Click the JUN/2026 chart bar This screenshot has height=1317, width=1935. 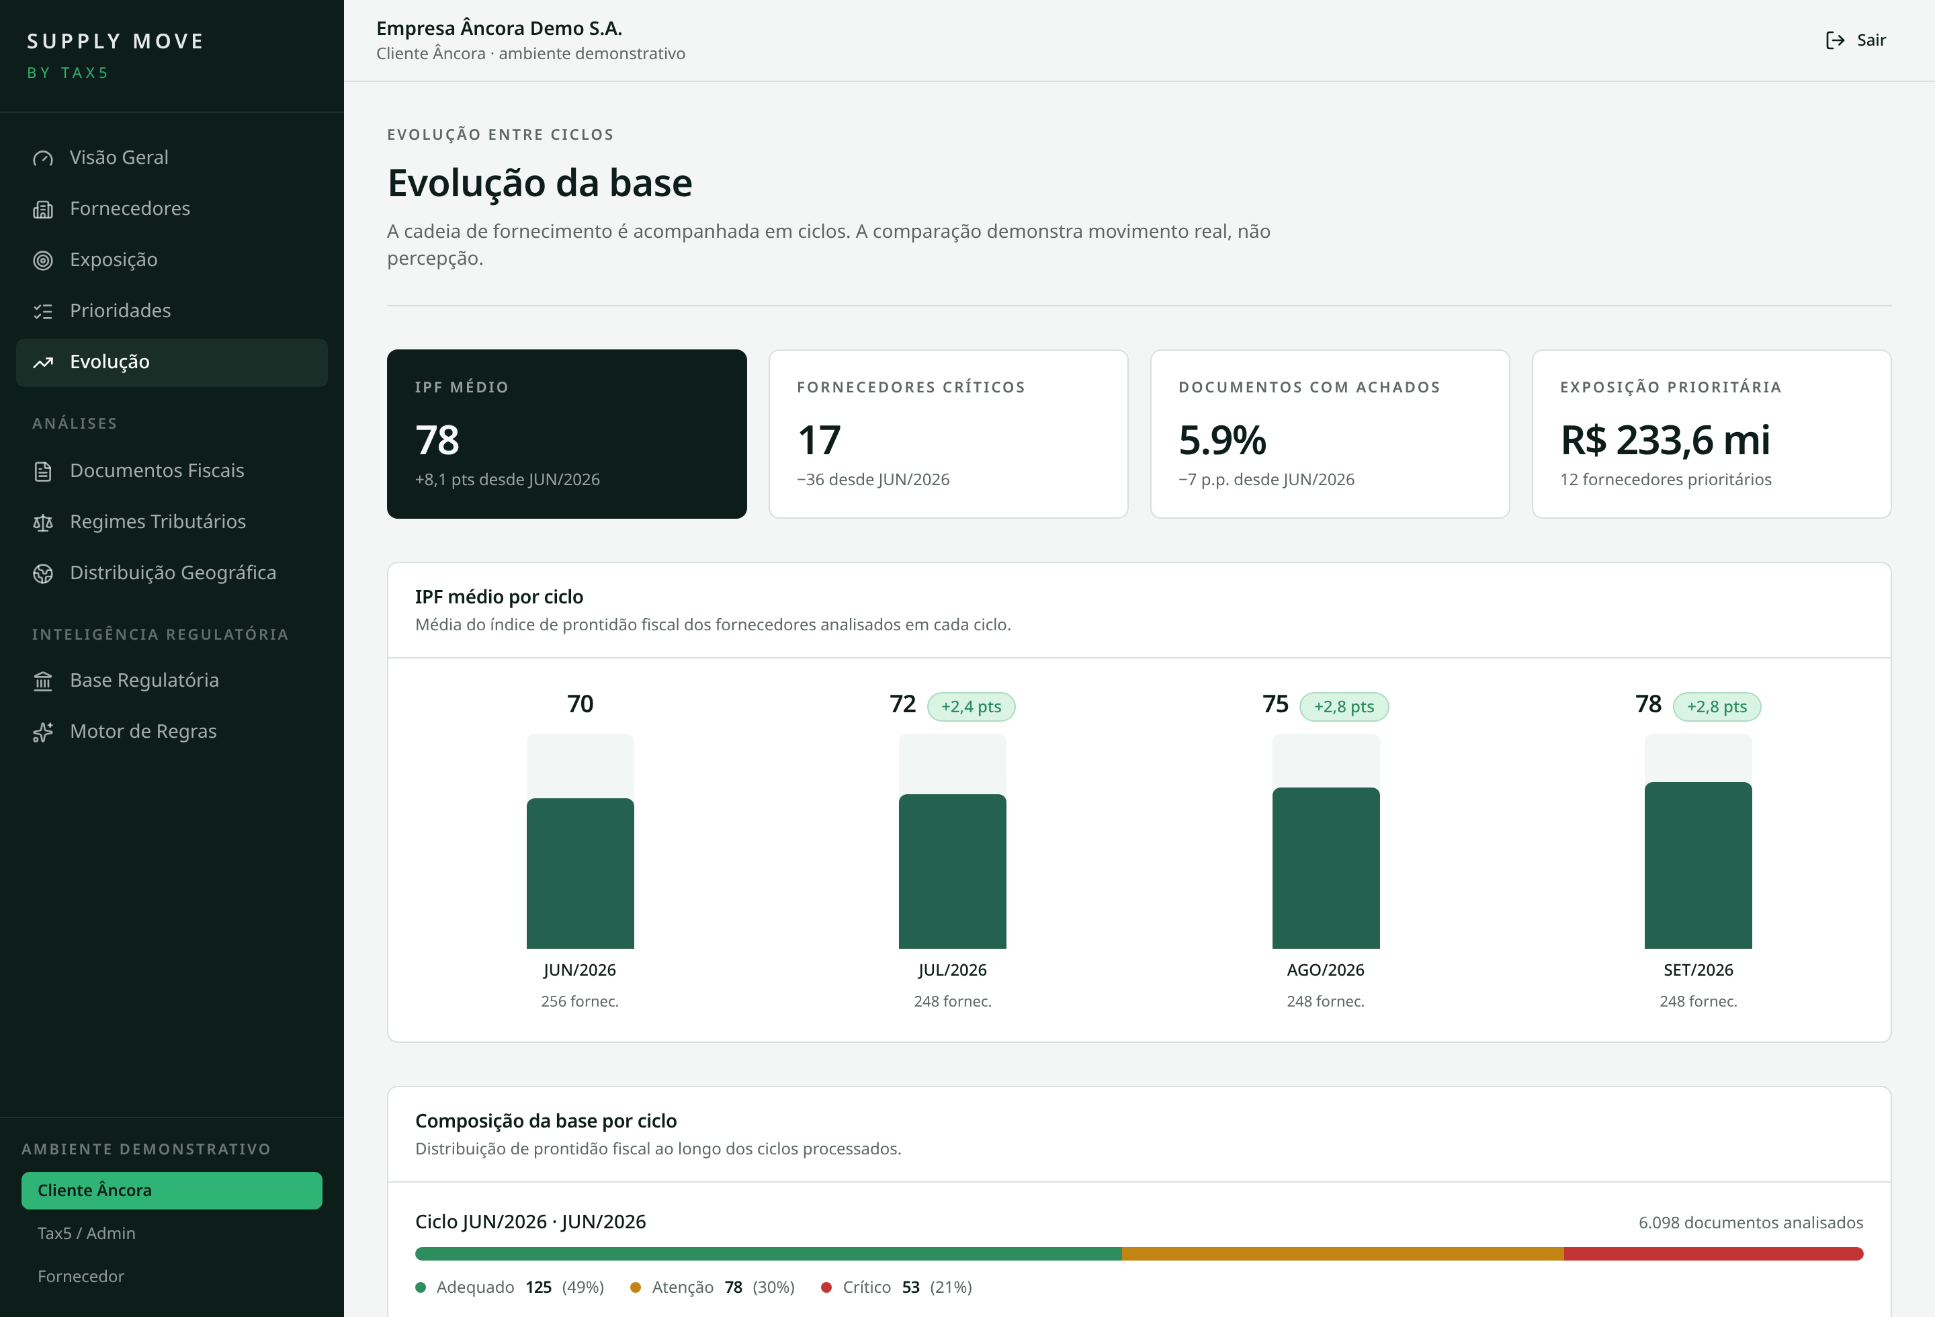click(x=580, y=874)
